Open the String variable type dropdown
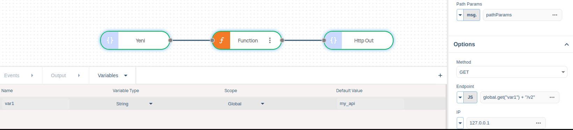 (x=134, y=104)
